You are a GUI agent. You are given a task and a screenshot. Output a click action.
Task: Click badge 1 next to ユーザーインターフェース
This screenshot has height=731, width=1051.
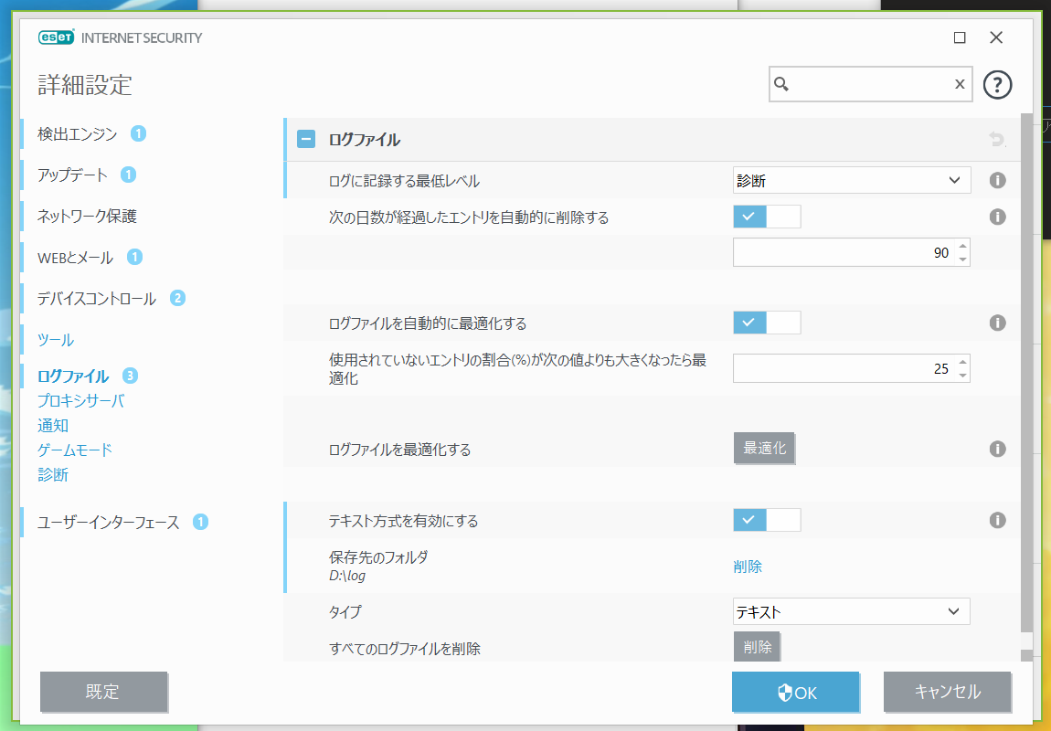(x=200, y=521)
